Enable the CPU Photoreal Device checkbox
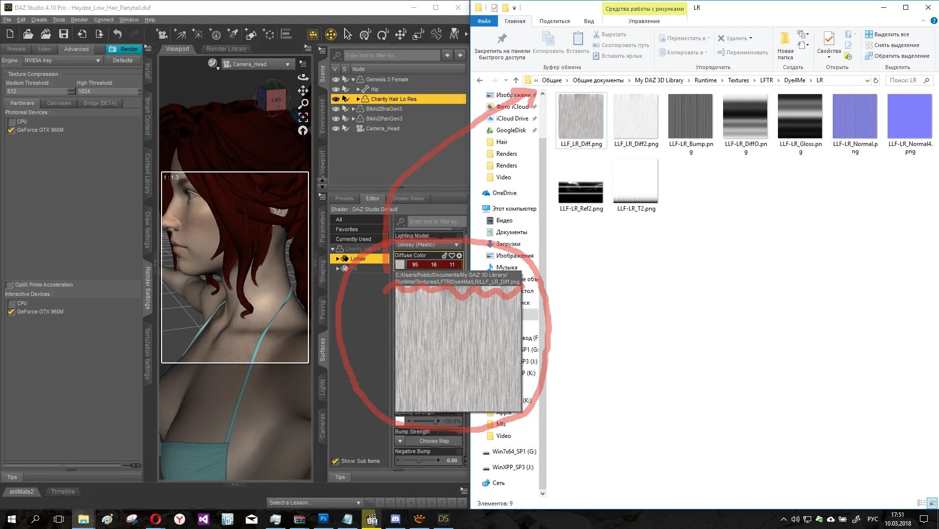This screenshot has width=939, height=529. [x=11, y=121]
